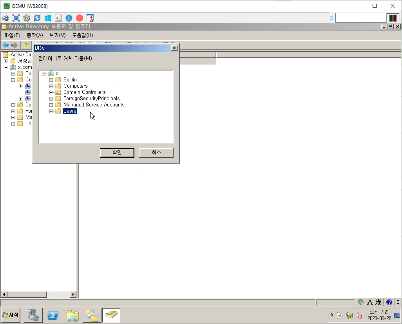Click the Action Center flag tray icon

tap(340, 315)
